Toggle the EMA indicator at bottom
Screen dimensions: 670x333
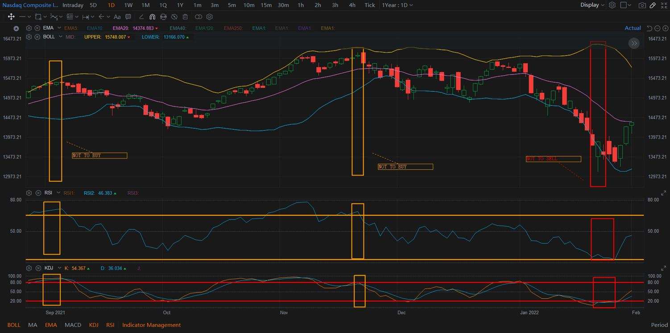tap(51, 325)
